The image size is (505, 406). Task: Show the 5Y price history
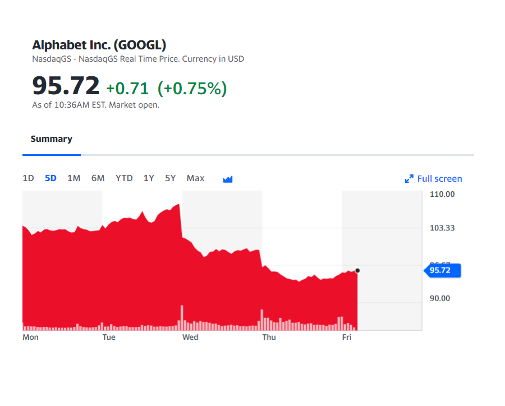click(171, 178)
